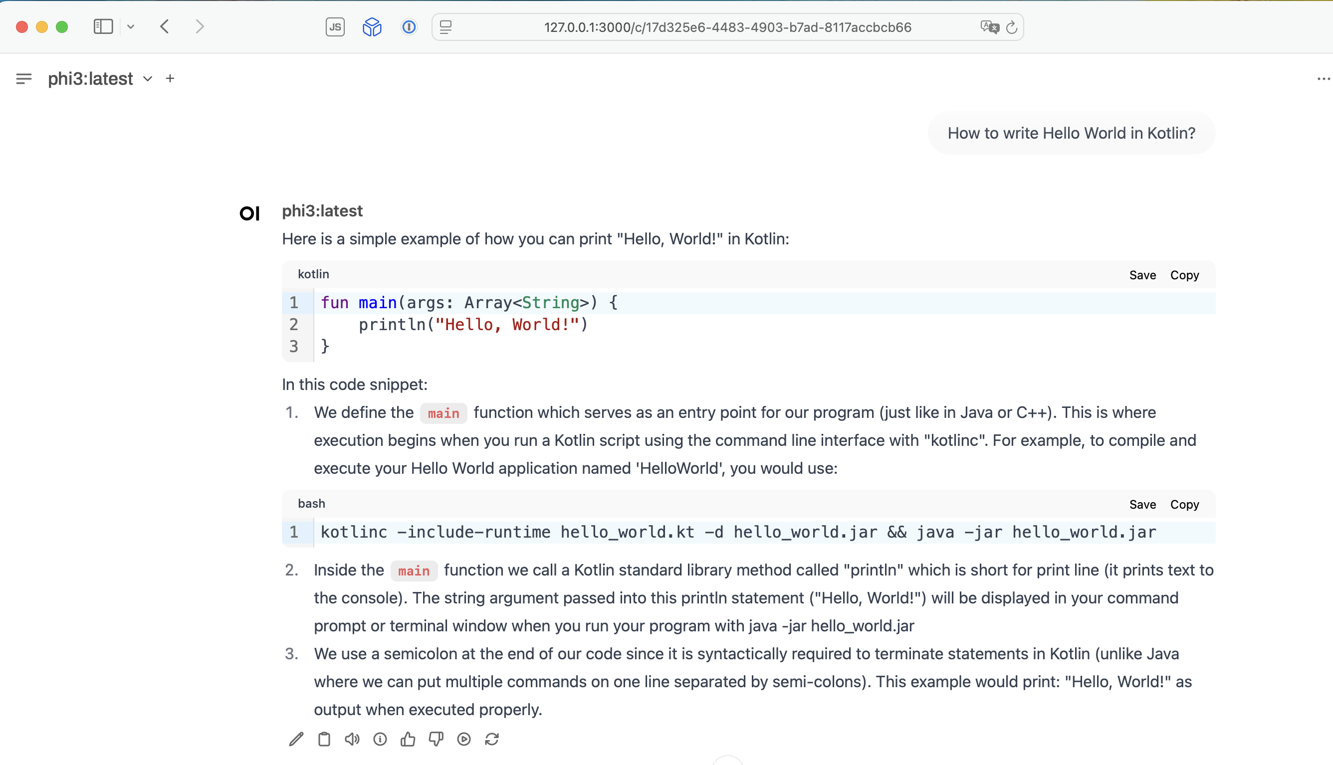Reload the page in Safari
1333x765 pixels.
coord(1011,27)
